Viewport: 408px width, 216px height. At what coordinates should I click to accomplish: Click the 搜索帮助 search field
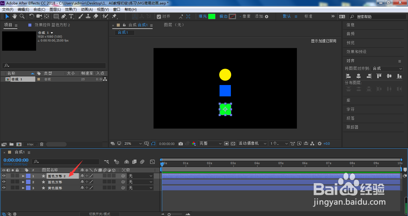point(377,17)
